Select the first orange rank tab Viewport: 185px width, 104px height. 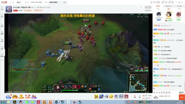pyautogui.click(x=158, y=6)
